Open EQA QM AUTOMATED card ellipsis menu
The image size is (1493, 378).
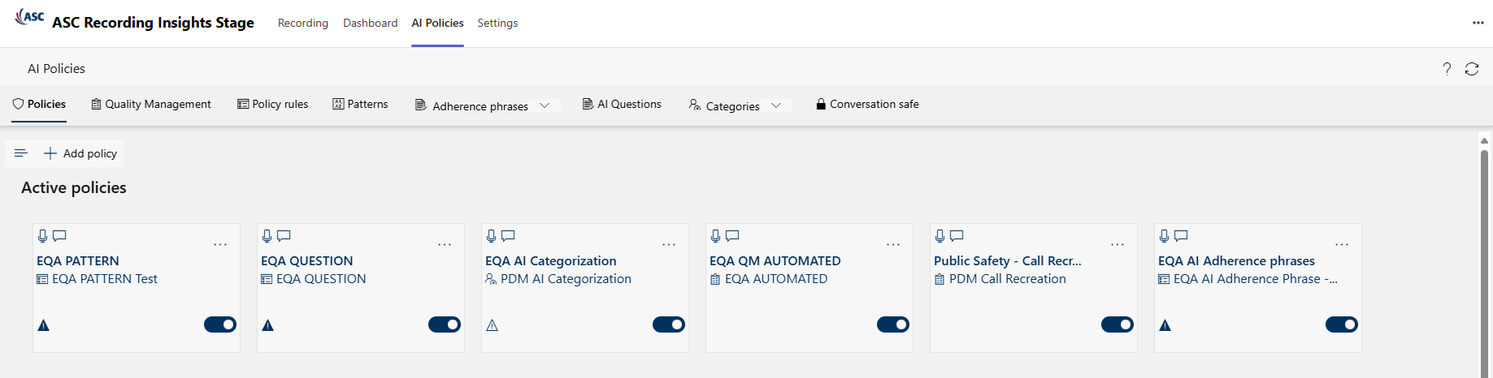893,244
